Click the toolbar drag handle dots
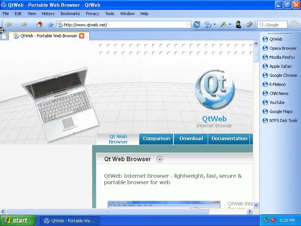The height and width of the screenshot is (226, 301). click(x=2, y=24)
